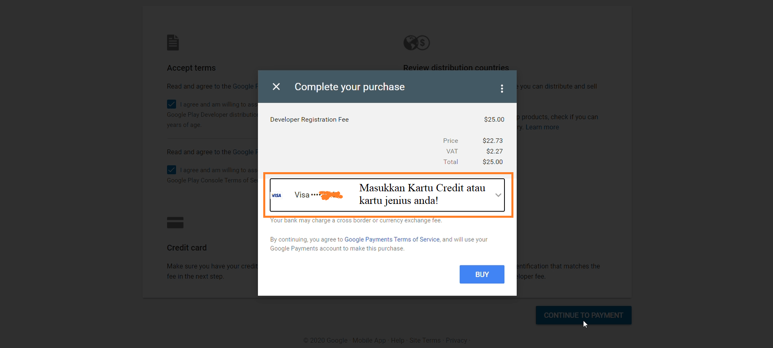Click the Review distribution countries heading
Viewport: 773px width, 348px height.
tap(456, 68)
